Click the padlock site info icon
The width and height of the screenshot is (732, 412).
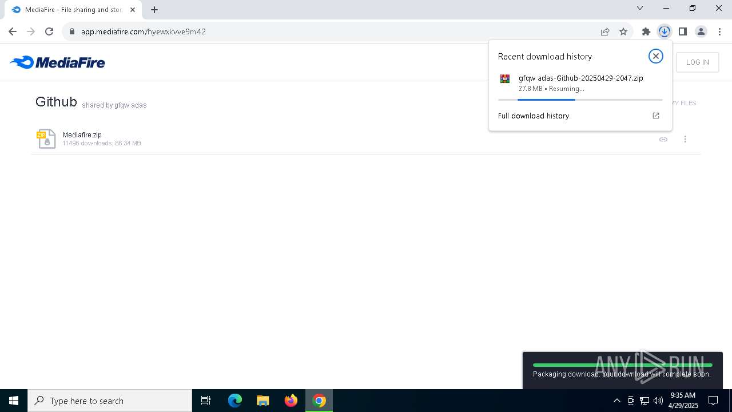tap(72, 31)
